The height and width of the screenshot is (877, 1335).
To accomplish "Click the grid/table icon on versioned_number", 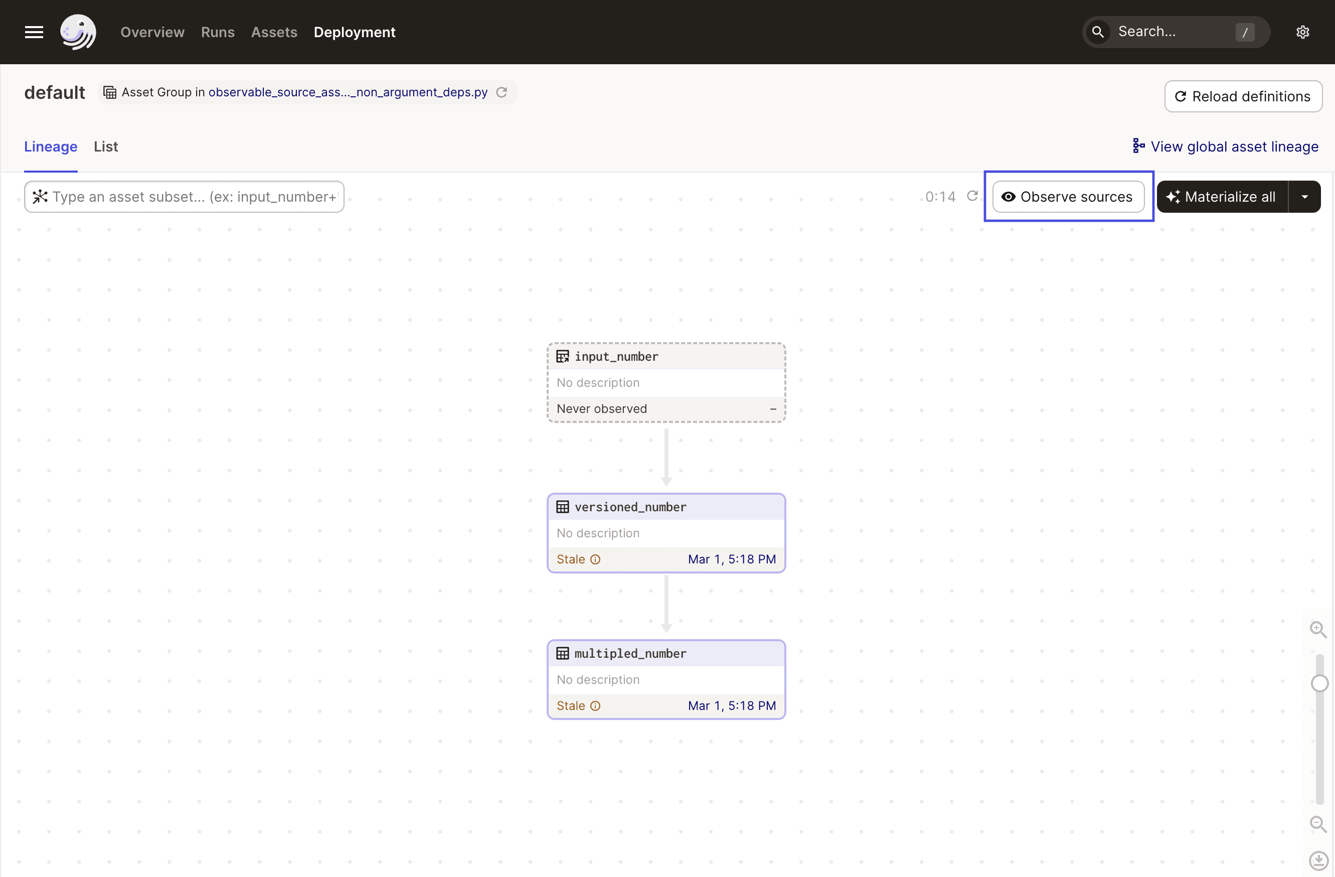I will [x=562, y=506].
